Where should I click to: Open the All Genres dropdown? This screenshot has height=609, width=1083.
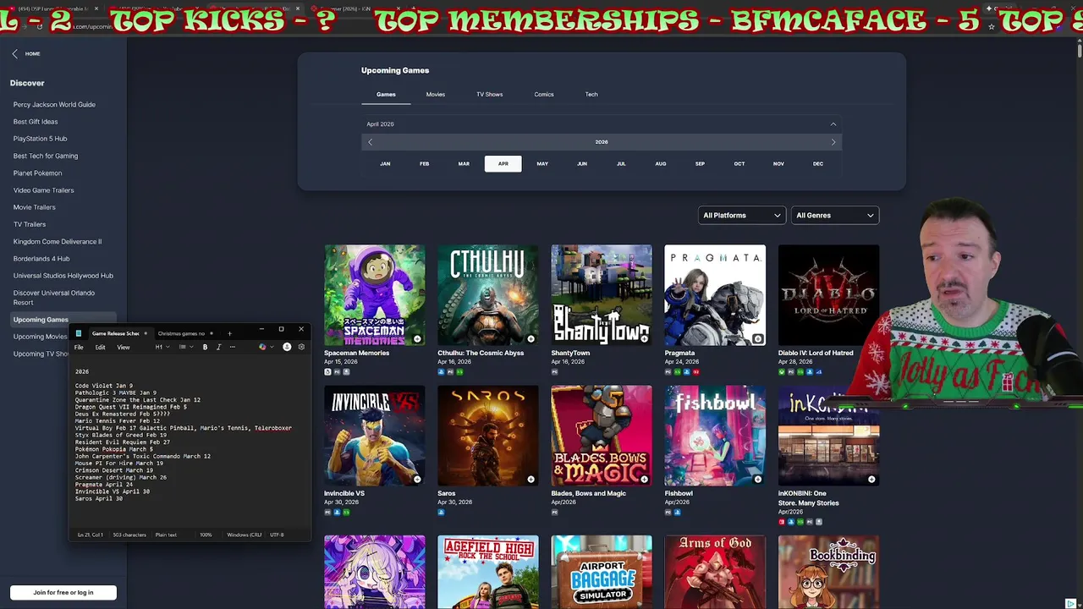(835, 215)
